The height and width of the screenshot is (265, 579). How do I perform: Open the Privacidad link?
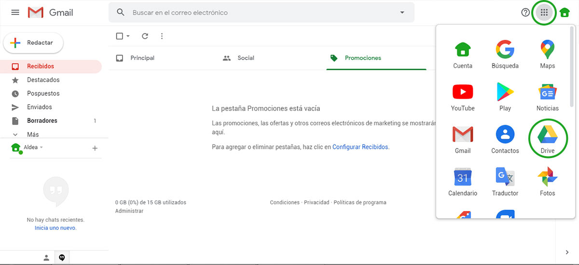317,202
